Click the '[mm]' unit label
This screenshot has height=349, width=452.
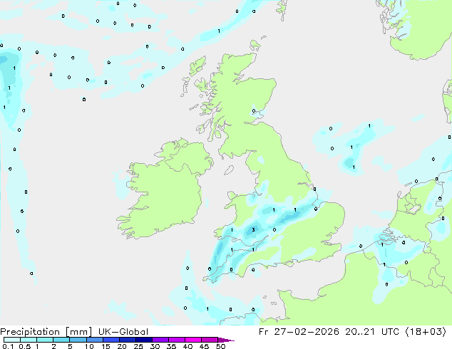(x=78, y=332)
